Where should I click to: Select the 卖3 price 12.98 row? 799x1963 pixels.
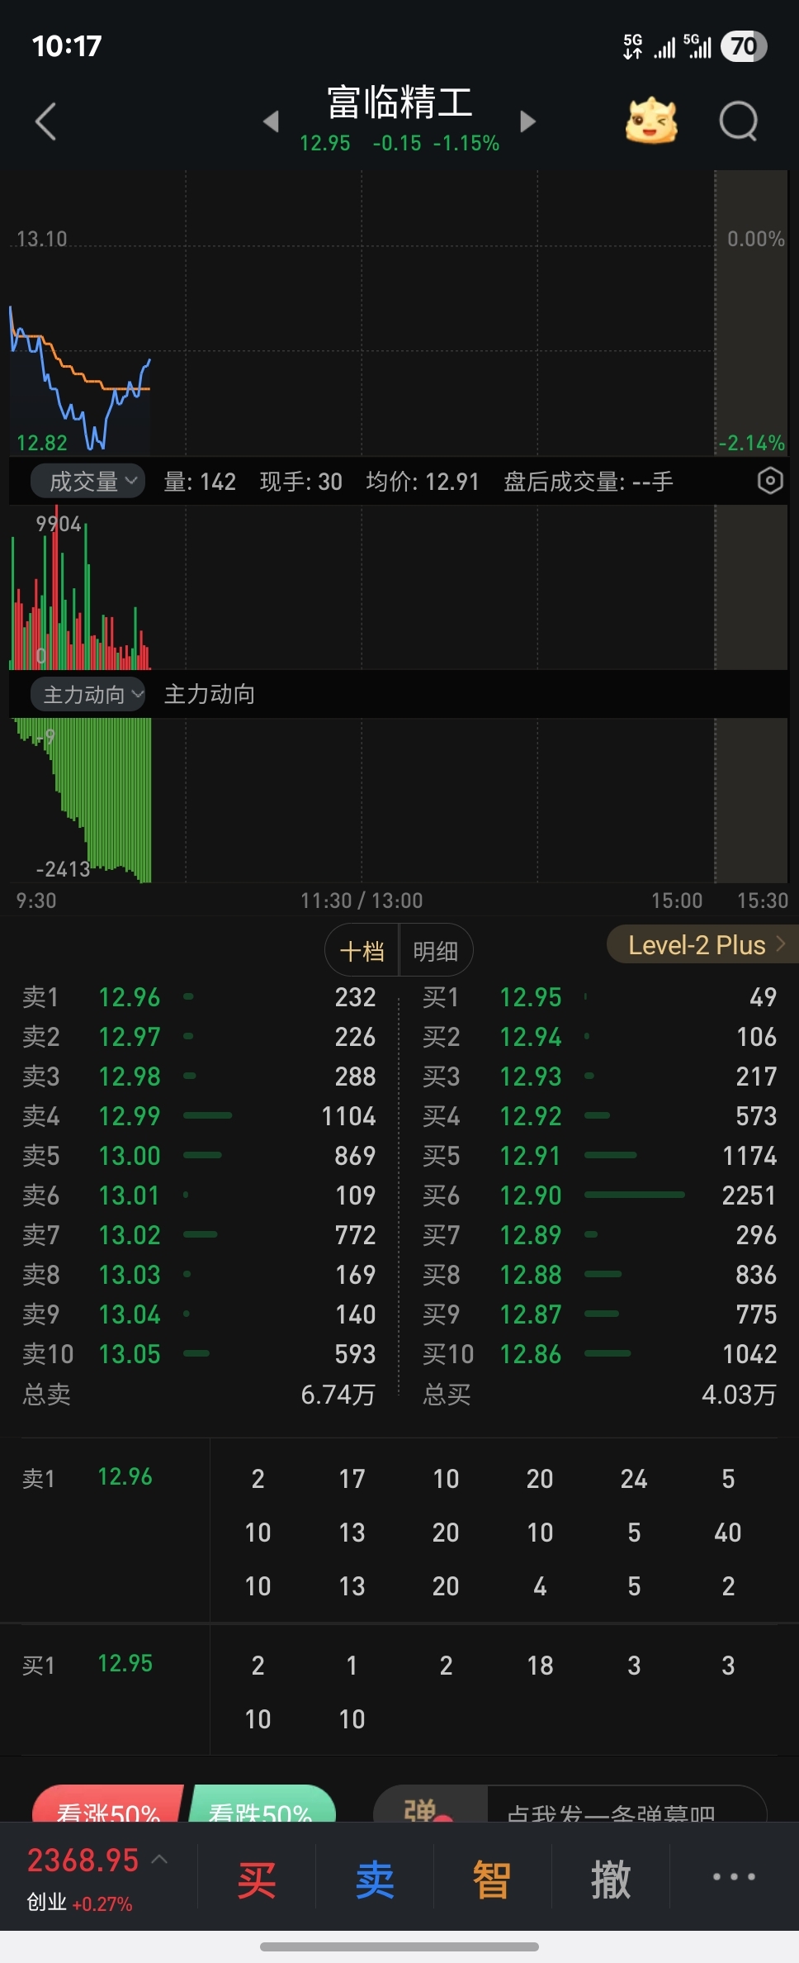(x=199, y=1077)
